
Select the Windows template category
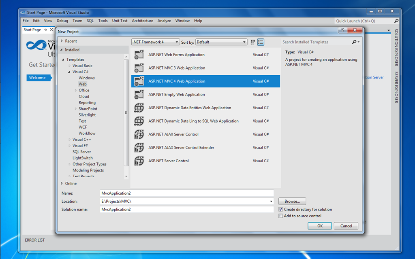87,78
